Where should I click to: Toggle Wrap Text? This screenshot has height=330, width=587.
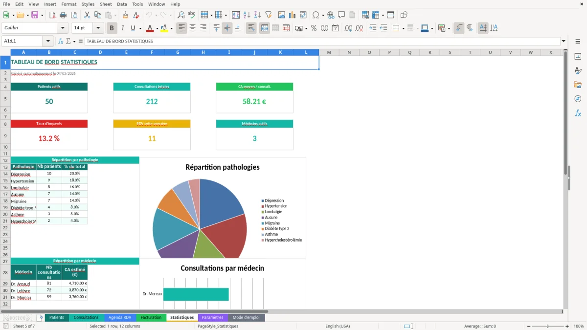[x=251, y=28]
